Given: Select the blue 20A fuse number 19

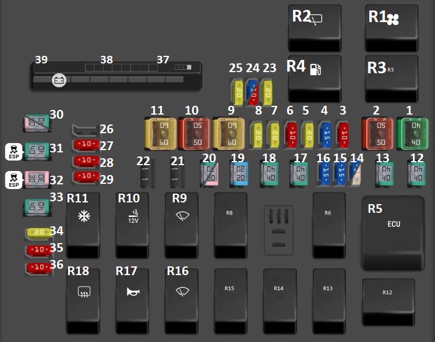Looking at the screenshot, I should [x=239, y=173].
